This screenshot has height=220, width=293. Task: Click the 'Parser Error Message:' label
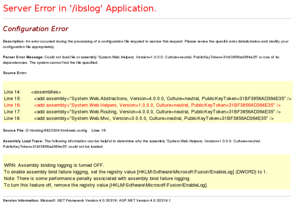[x=23, y=57]
